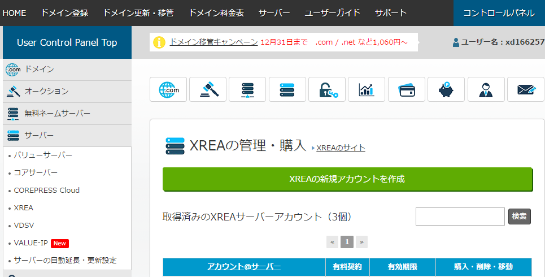Open the auction gavel toolbar icon
The image size is (545, 277).
click(208, 89)
